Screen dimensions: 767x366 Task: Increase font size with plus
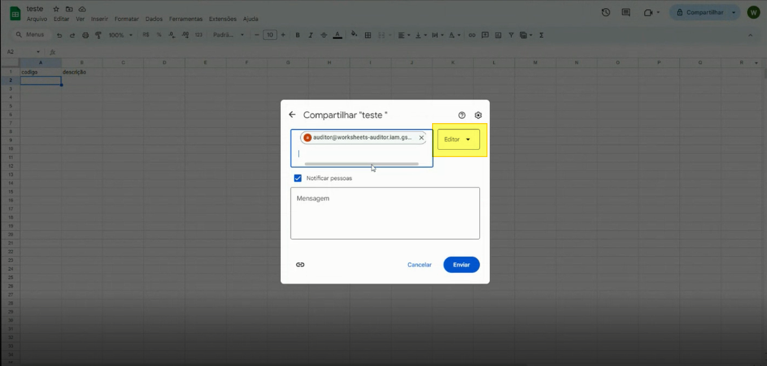pos(283,35)
